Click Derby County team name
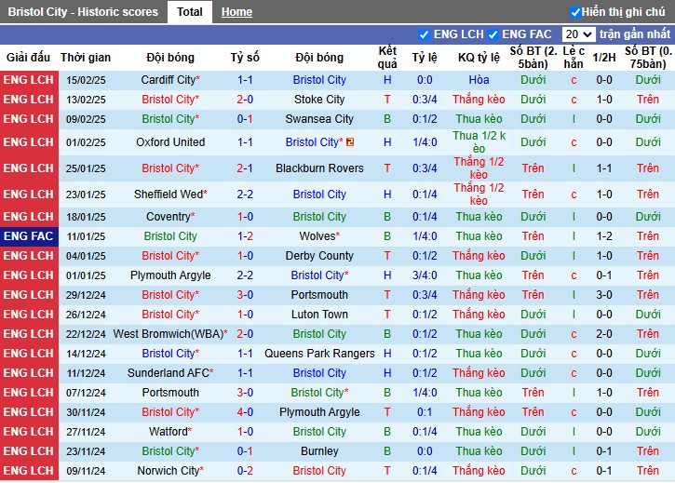The image size is (675, 483). (x=319, y=256)
